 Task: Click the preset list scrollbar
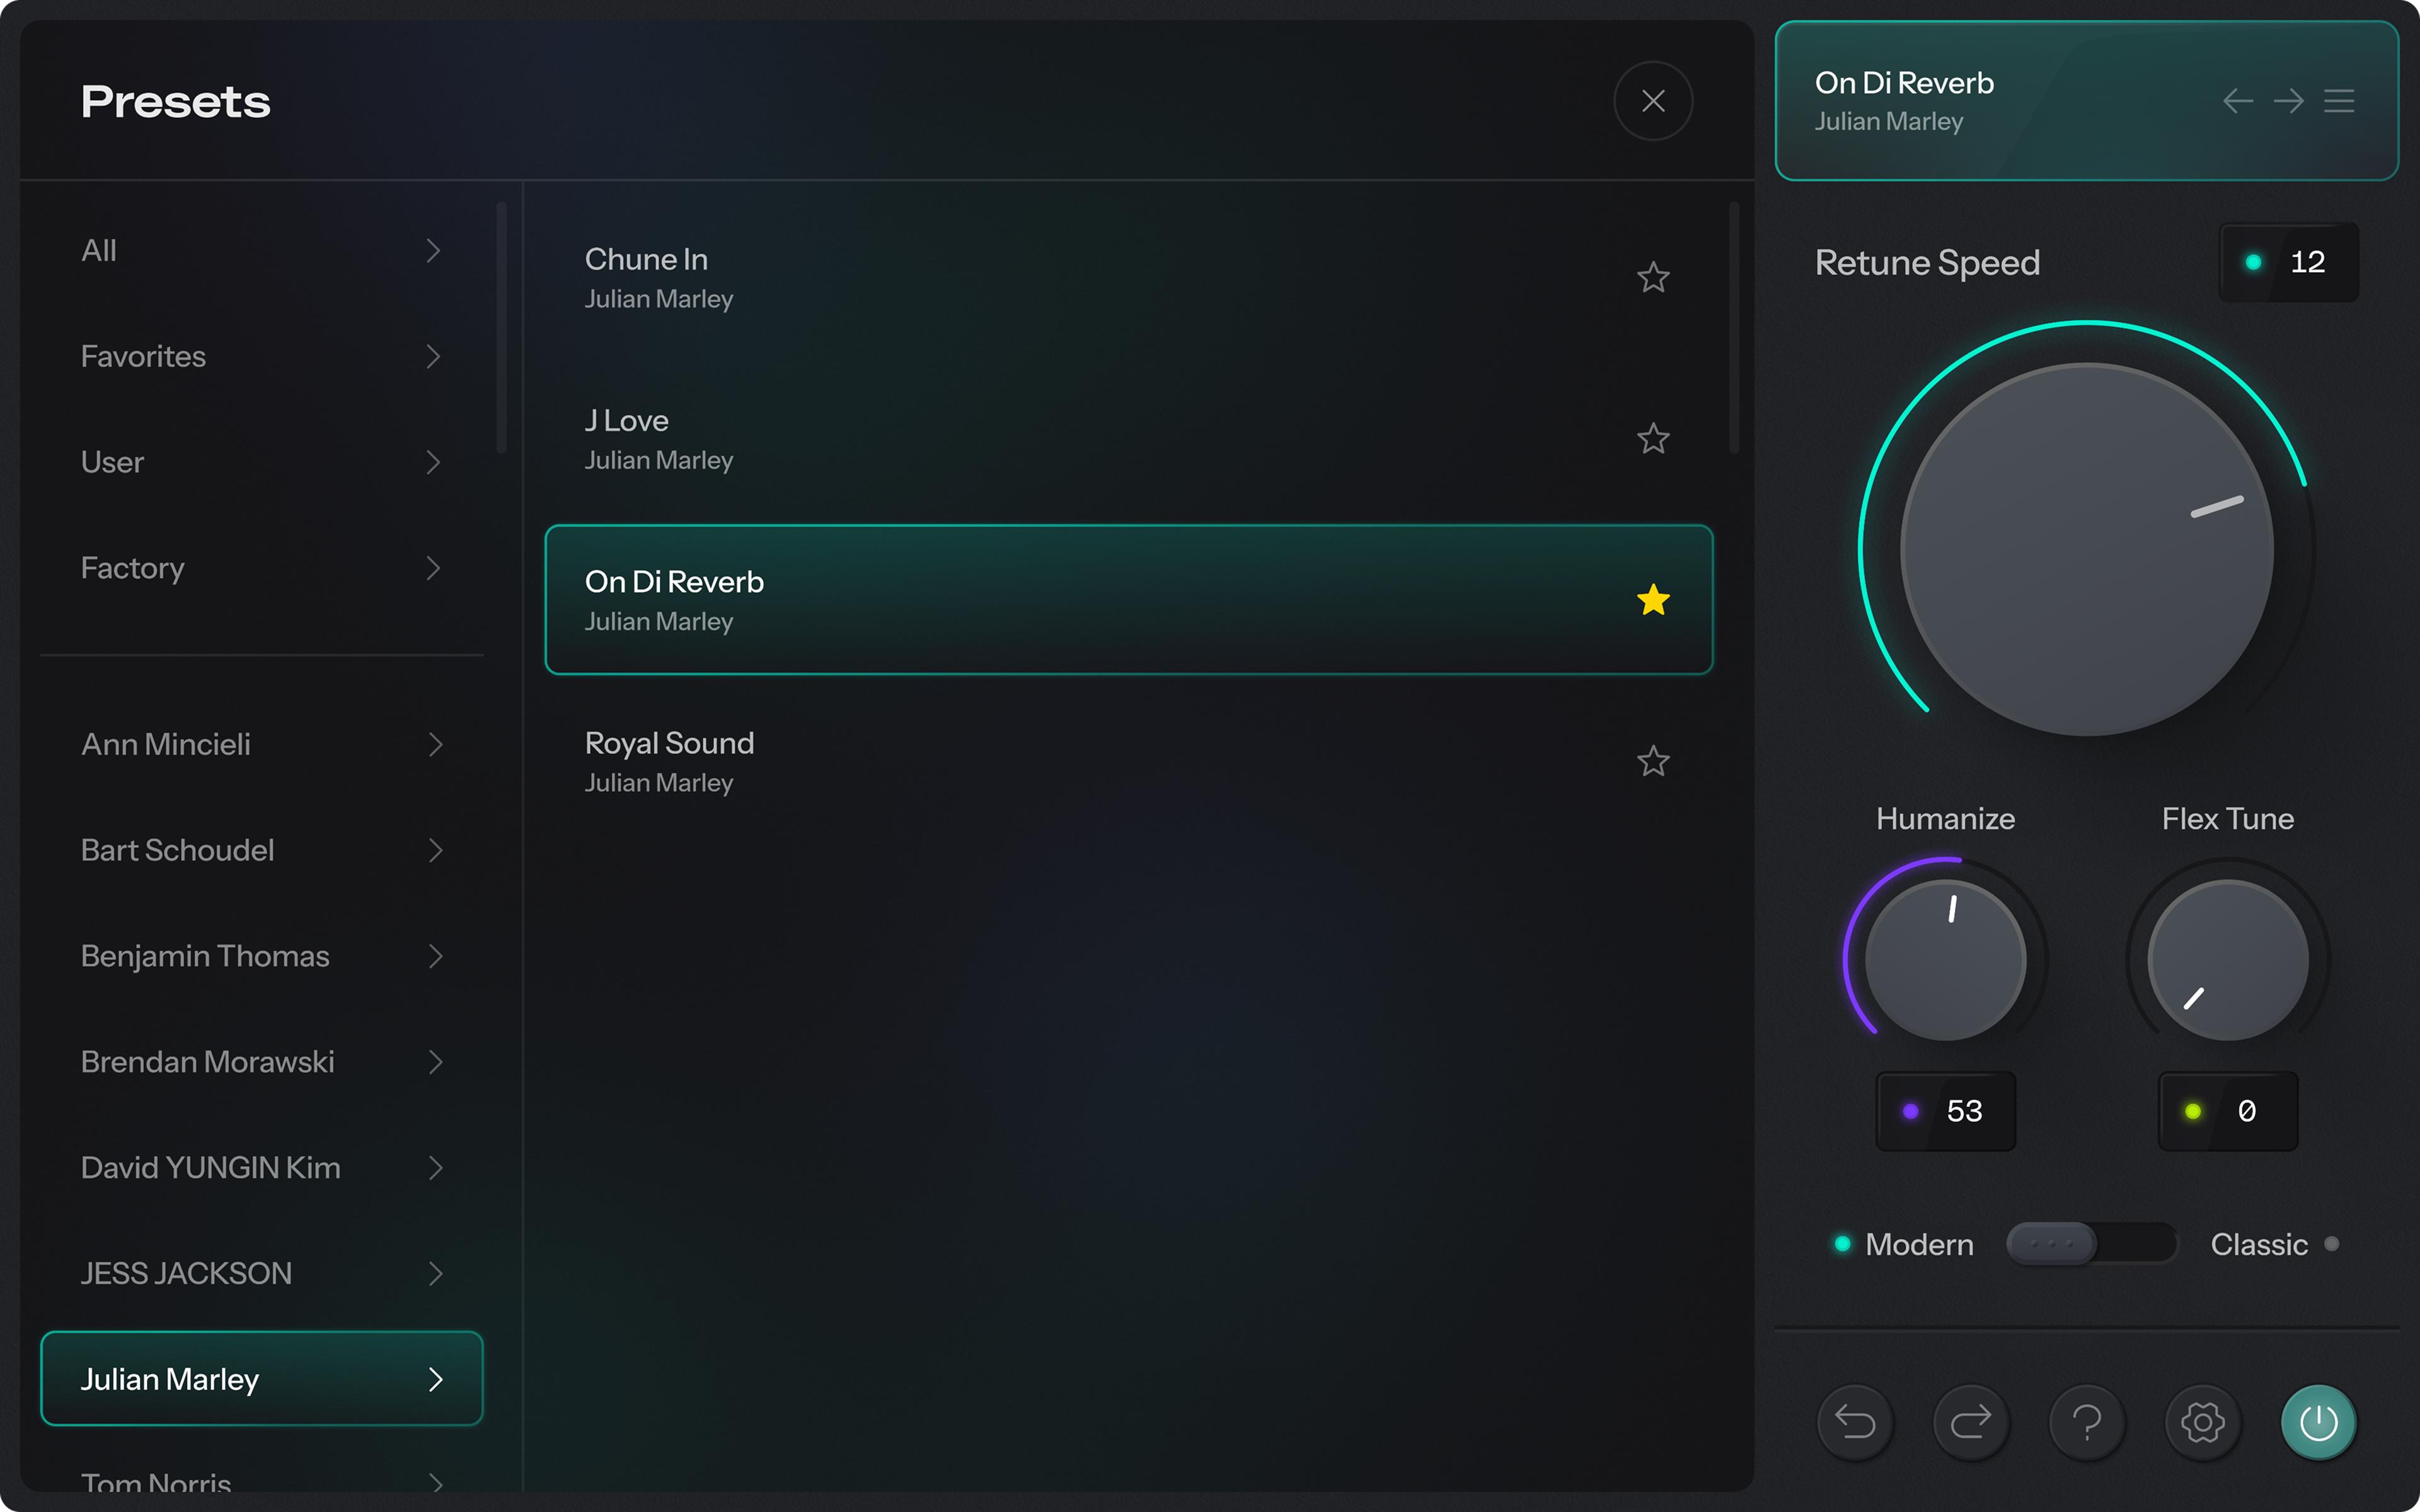point(1734,328)
